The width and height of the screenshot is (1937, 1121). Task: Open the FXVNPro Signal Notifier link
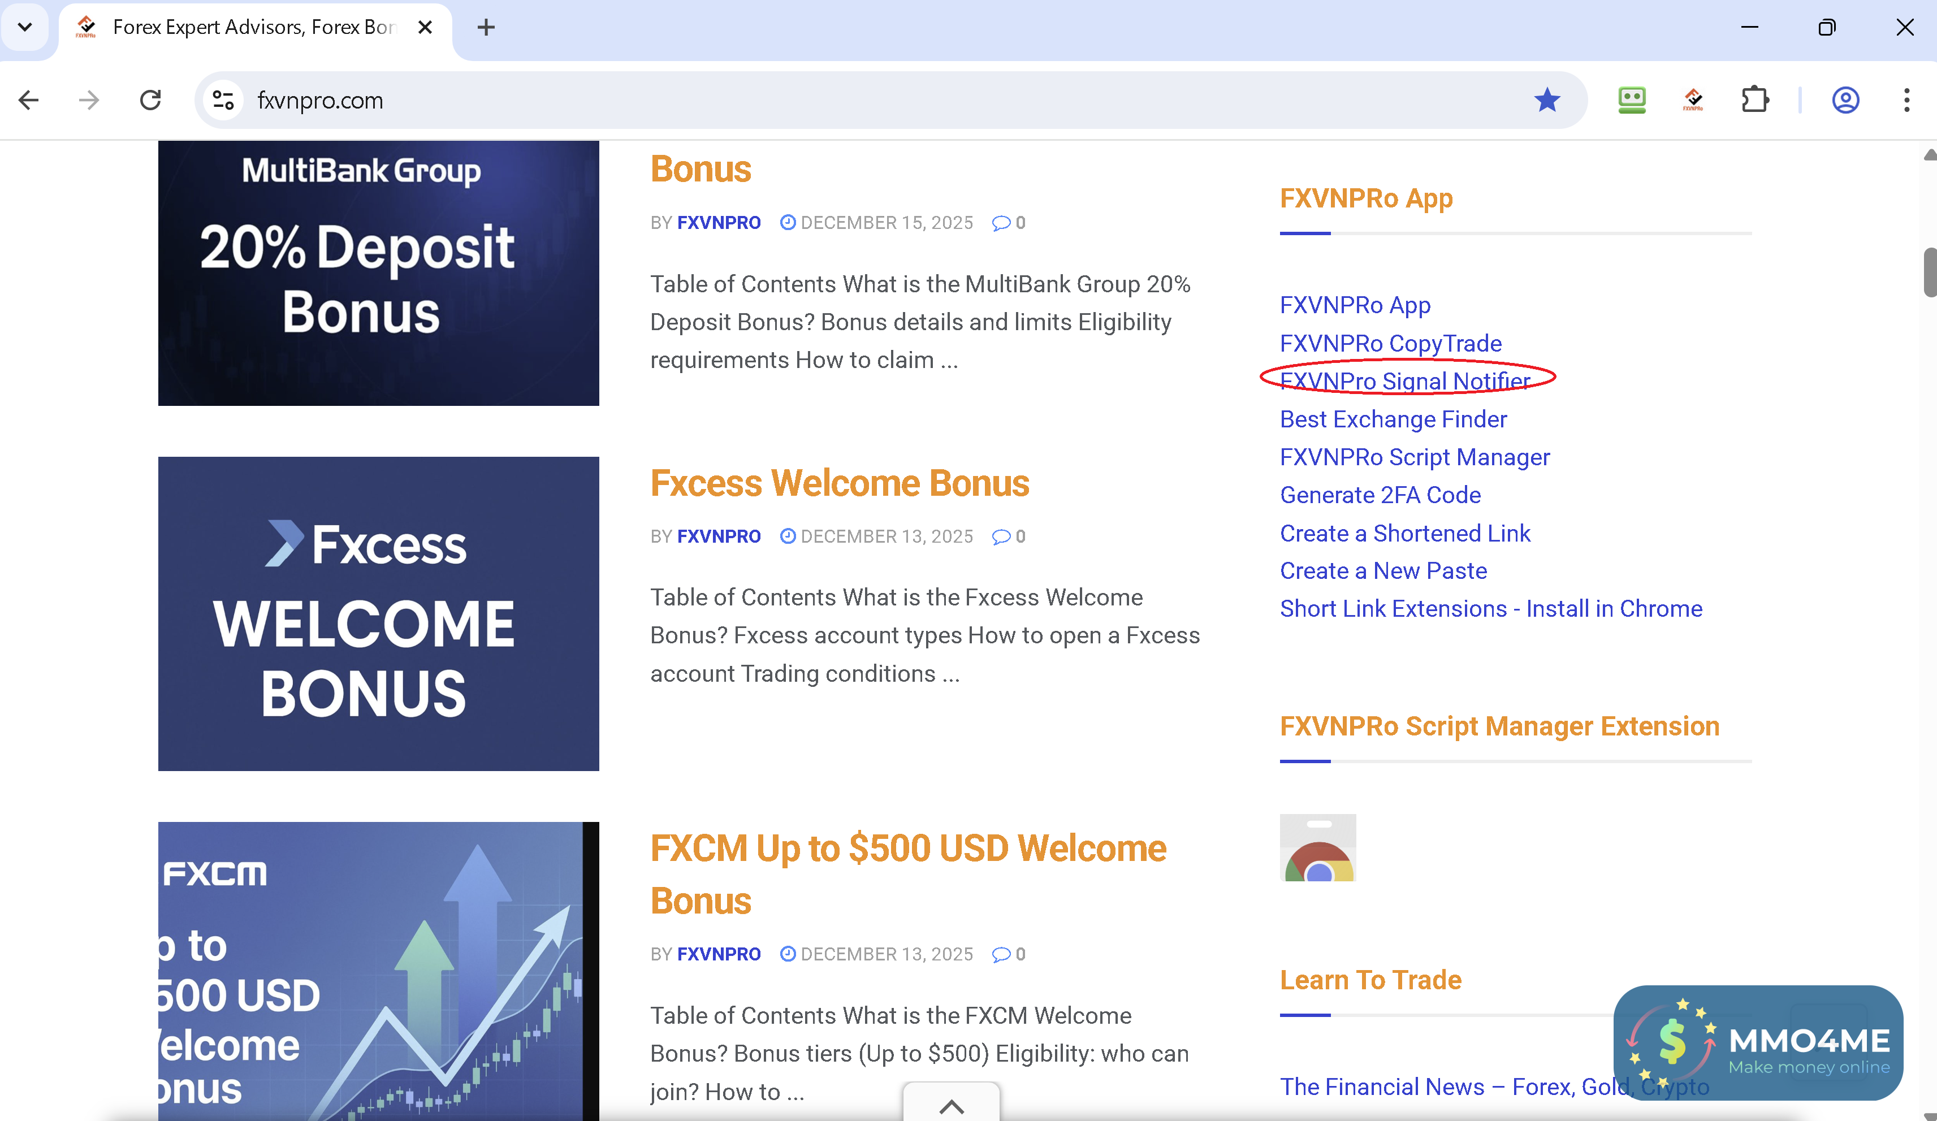coord(1405,381)
